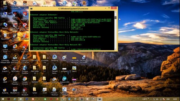Select the AIMP desktop shortcut
This screenshot has width=180, height=101.
[x=5, y=80]
